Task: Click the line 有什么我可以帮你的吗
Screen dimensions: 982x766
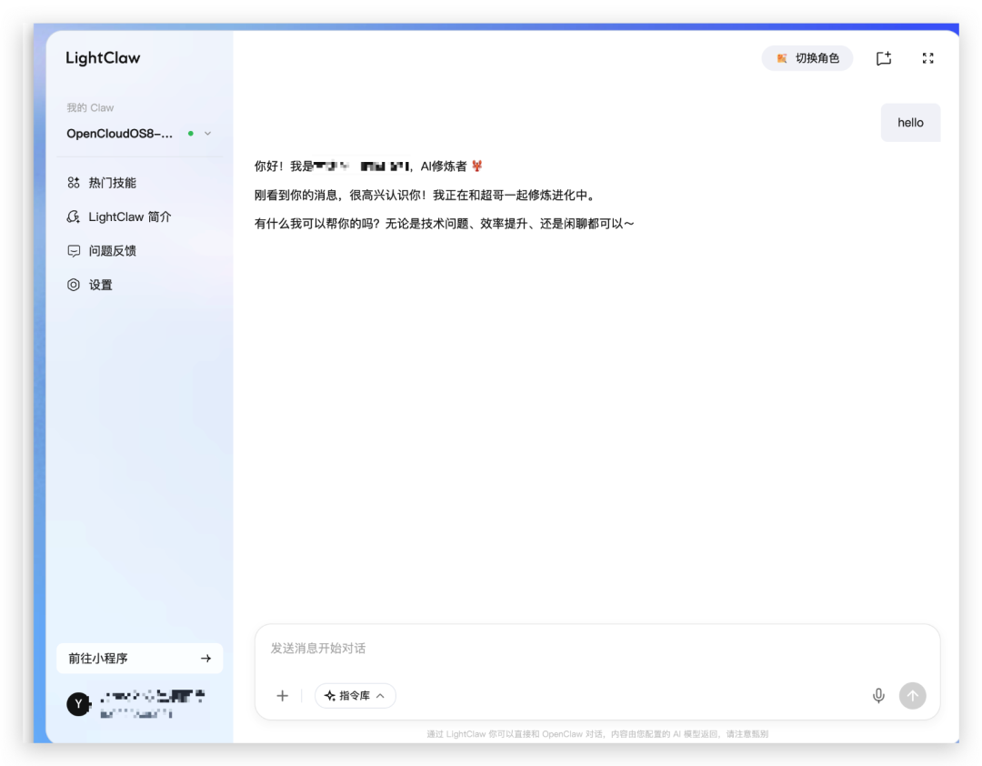Action: pos(445,224)
